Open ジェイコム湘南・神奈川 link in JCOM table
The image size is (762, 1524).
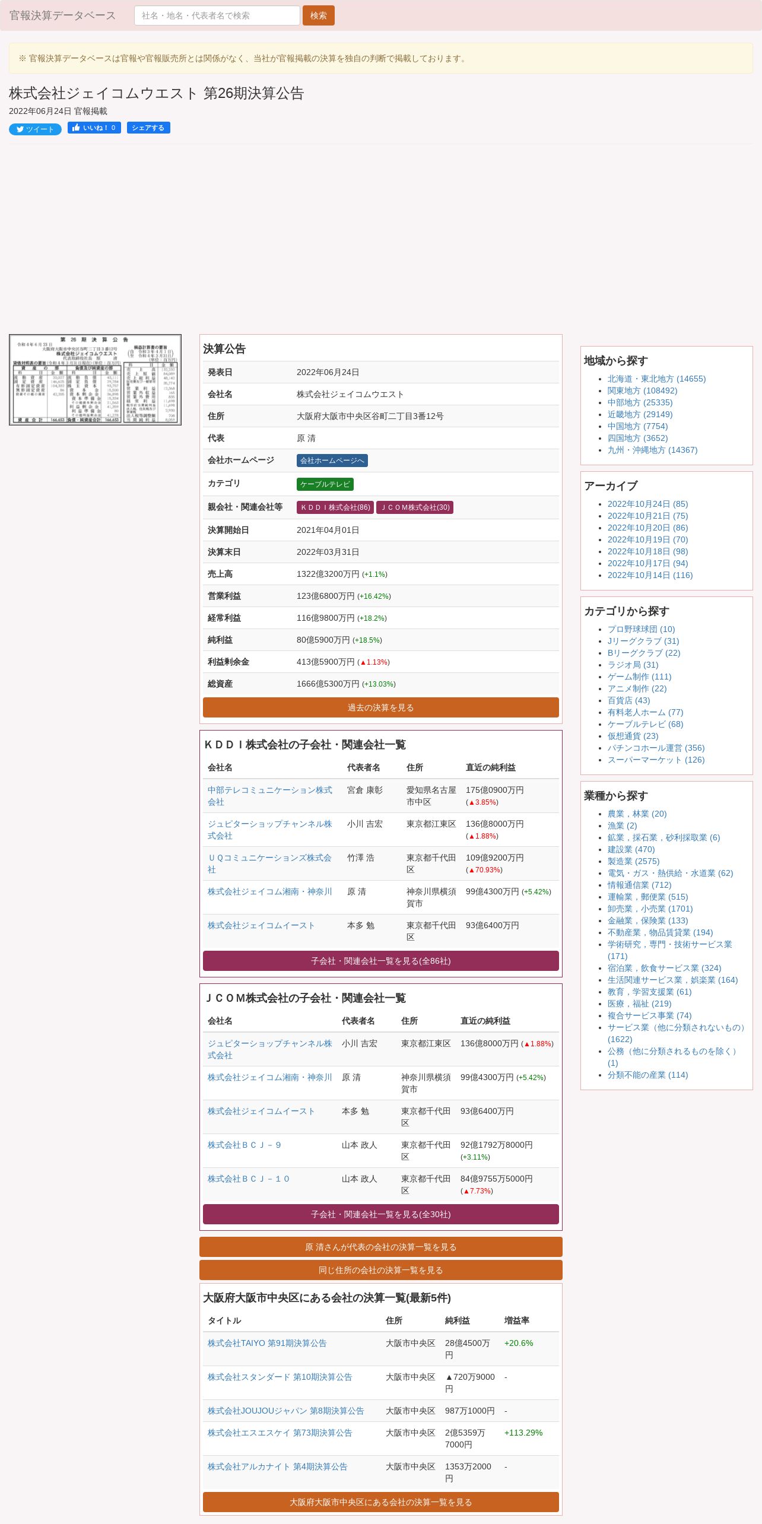coord(270,1077)
